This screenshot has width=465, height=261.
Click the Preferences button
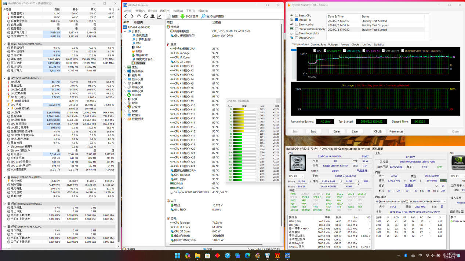click(396, 131)
